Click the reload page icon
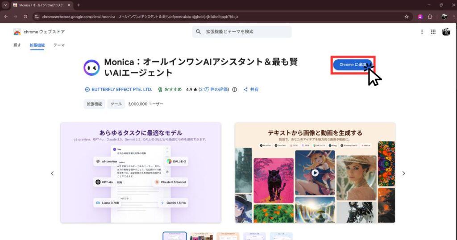 click(x=25, y=17)
